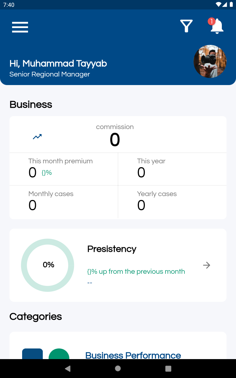Tap the green circle category icon

[x=59, y=354]
